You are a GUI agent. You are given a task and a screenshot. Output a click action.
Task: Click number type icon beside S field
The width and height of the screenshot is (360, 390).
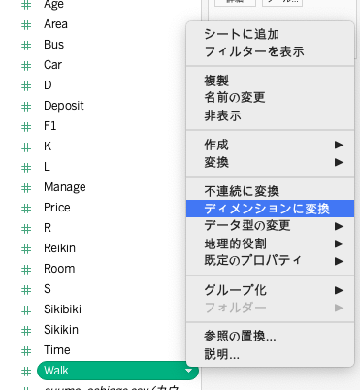(26, 290)
